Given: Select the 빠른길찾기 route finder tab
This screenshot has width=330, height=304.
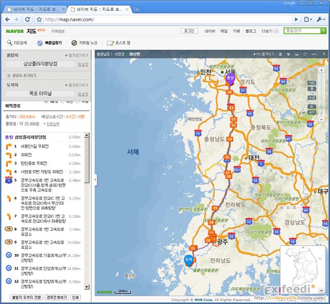Looking at the screenshot, I should 49,43.
